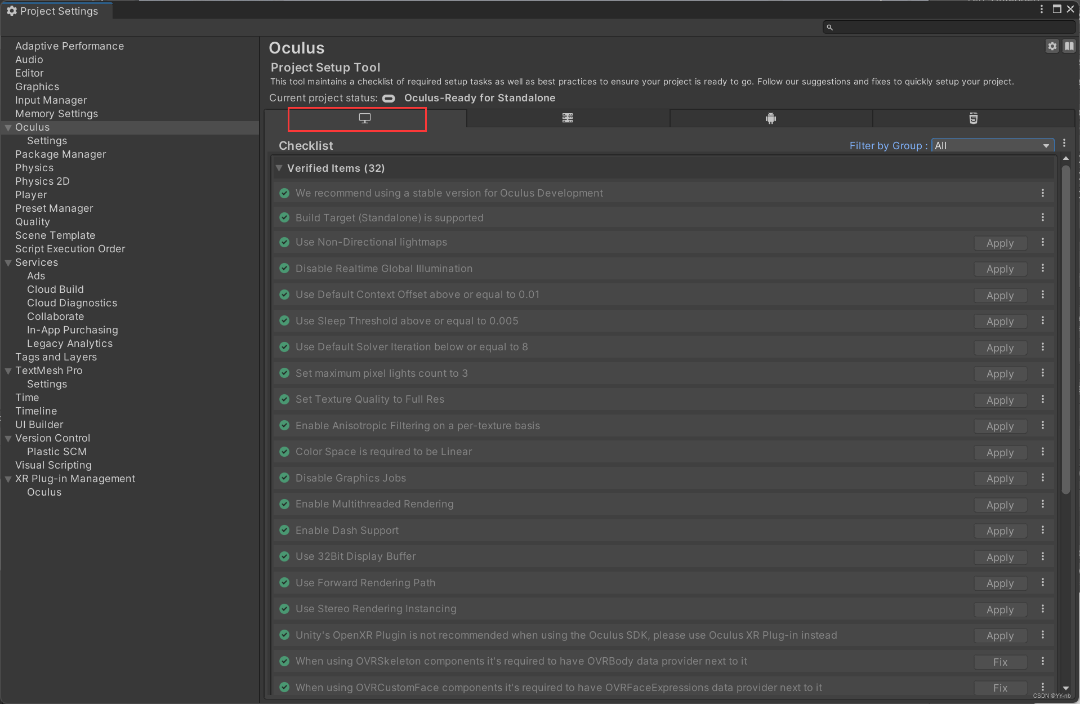The image size is (1080, 704).
Task: Open Plastic SCM settings
Action: coord(56,452)
